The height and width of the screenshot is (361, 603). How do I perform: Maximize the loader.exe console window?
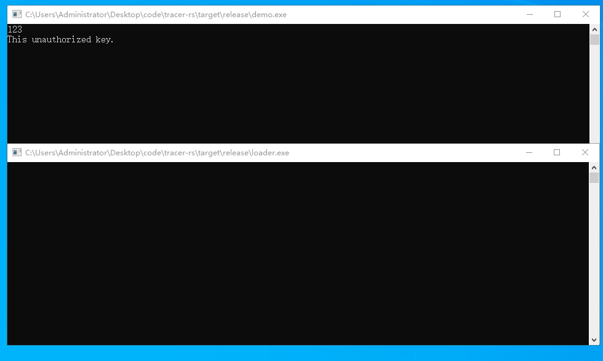click(557, 153)
